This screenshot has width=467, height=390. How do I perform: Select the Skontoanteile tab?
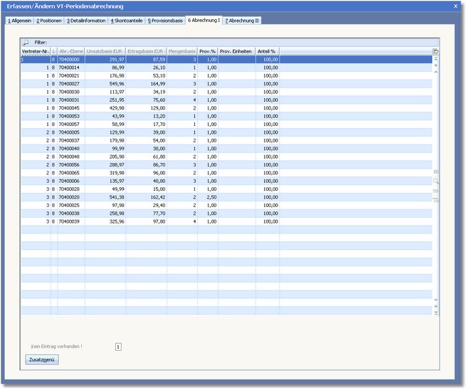[x=126, y=21]
